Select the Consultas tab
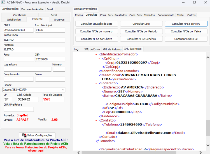Image resolution: width=210 pixels, height=154 pixels. tap(92, 15)
